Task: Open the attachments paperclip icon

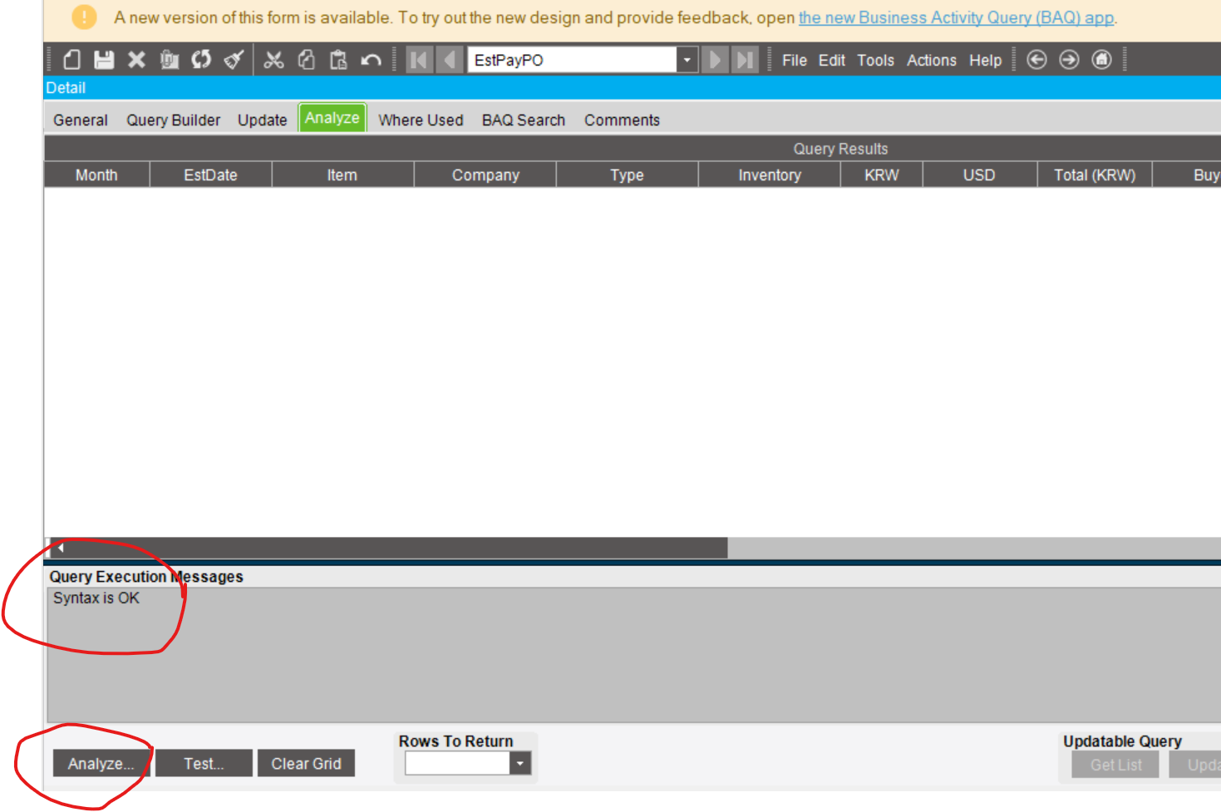Action: tap(170, 60)
